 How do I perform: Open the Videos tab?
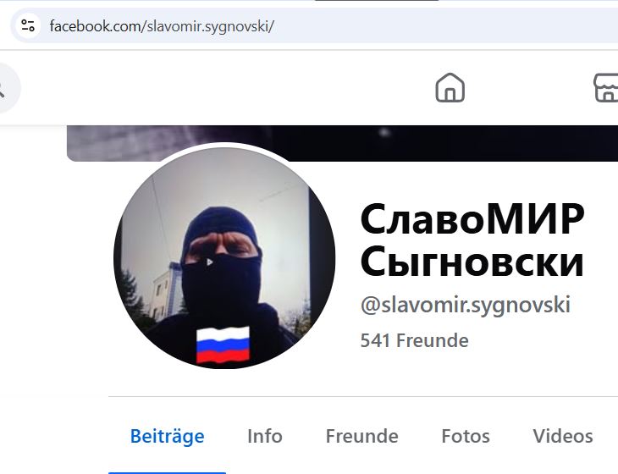(563, 436)
